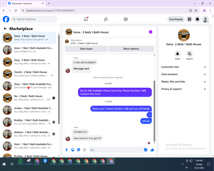Click the message showing 7076807312
This screenshot has width=214, height=171.
(x=80, y=132)
